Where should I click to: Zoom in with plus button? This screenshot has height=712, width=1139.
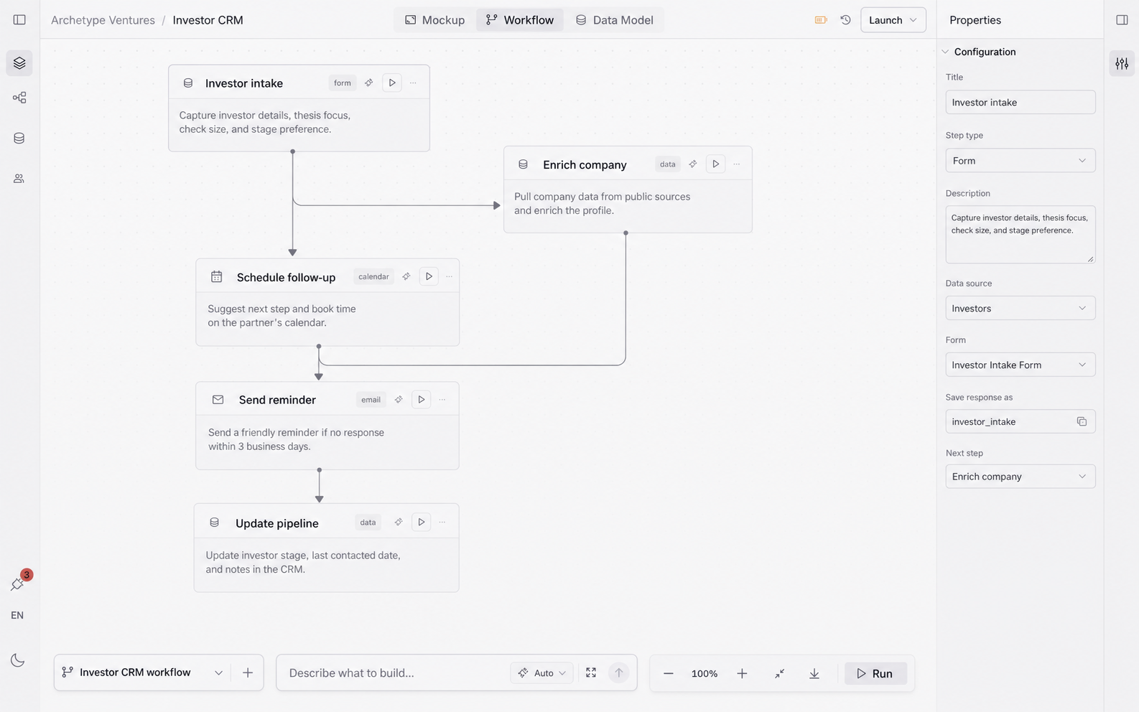(x=742, y=673)
